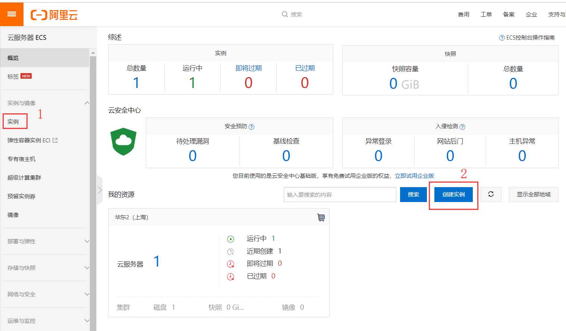Viewport: 566px width, 331px height.
Task: Open 工单 in the top navigation
Action: click(x=486, y=15)
